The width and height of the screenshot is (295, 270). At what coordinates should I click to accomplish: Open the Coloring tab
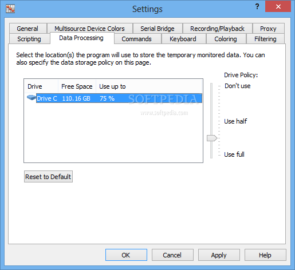[x=226, y=39]
